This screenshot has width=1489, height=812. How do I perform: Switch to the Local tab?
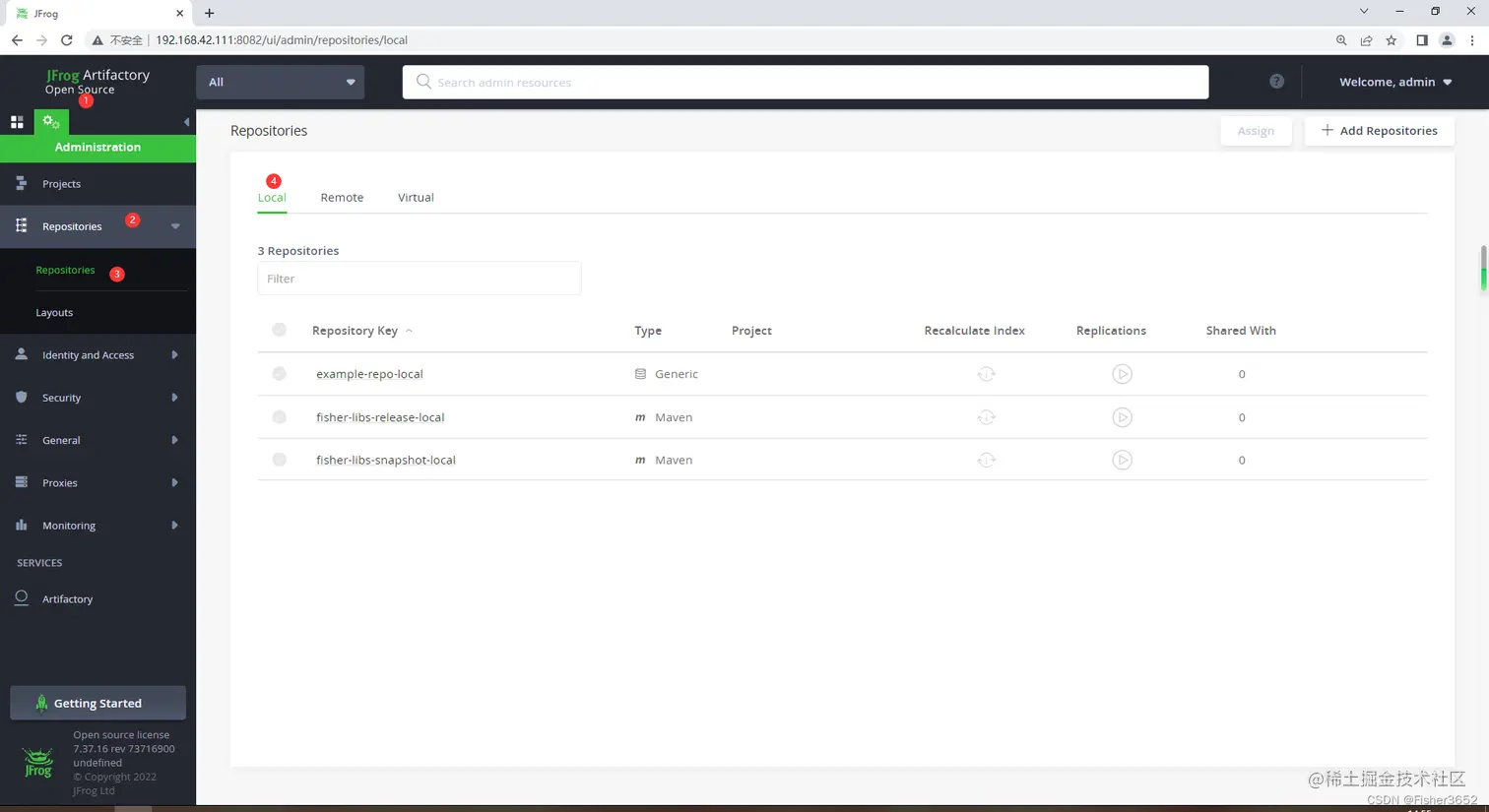click(272, 197)
